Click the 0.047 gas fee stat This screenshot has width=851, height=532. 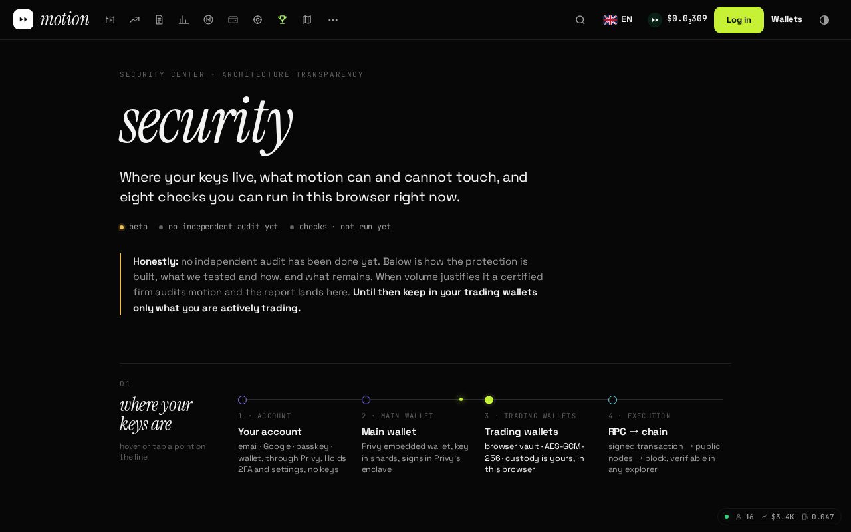coord(818,517)
